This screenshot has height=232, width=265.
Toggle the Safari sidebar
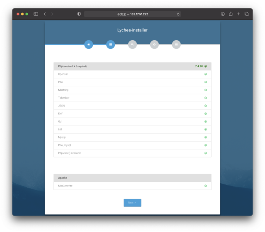pyautogui.click(x=36, y=14)
